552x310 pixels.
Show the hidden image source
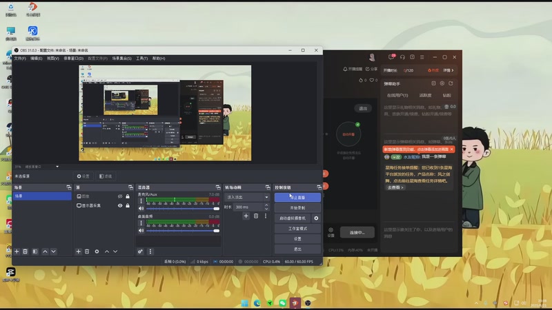(x=120, y=196)
